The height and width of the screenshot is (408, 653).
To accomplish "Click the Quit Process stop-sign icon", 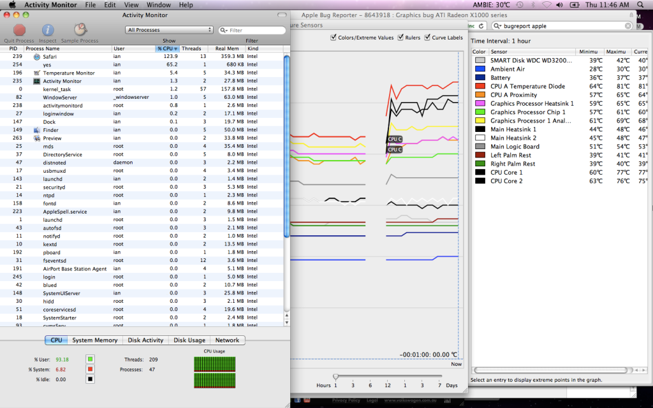I will point(19,30).
